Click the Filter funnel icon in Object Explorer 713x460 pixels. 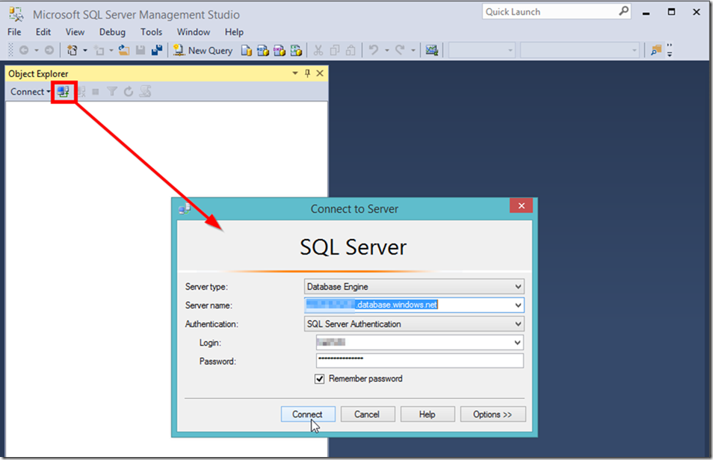point(112,92)
